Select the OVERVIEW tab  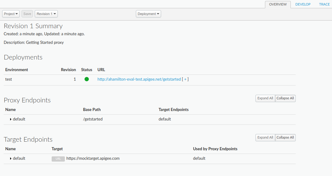tap(278, 4)
